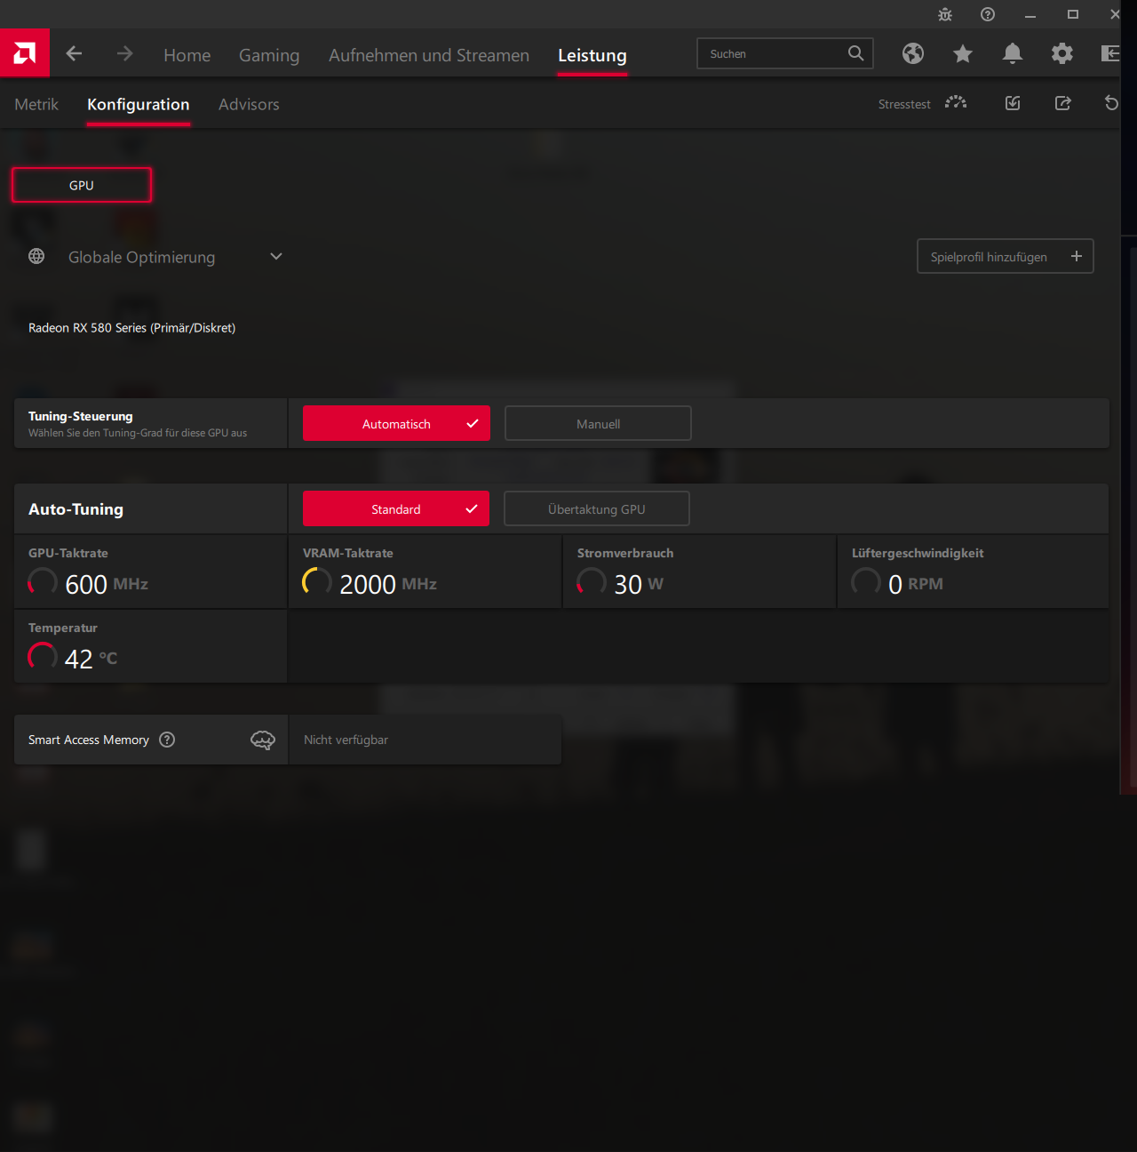
Task: Select Manuell tuning control
Action: coord(598,424)
